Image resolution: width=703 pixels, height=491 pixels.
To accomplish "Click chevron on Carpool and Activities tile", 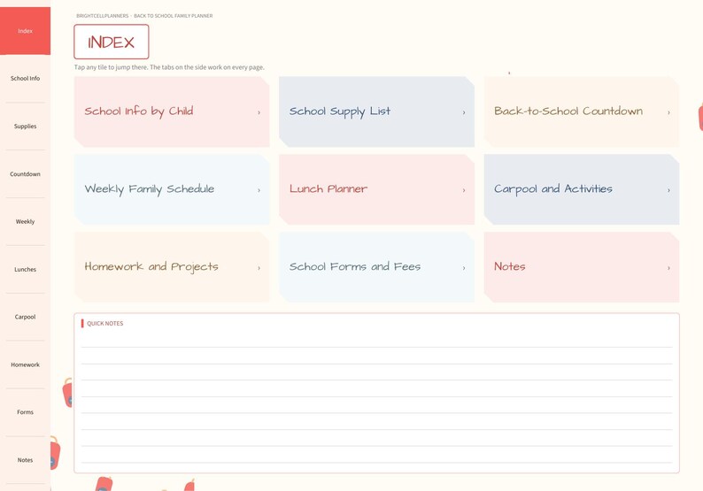I will [x=668, y=190].
